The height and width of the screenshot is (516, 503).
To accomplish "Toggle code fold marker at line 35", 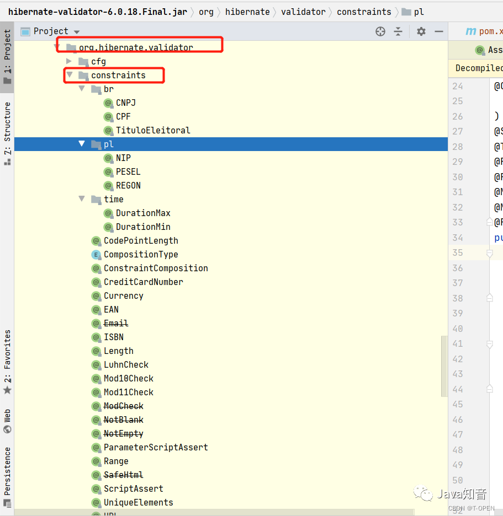I will point(490,254).
